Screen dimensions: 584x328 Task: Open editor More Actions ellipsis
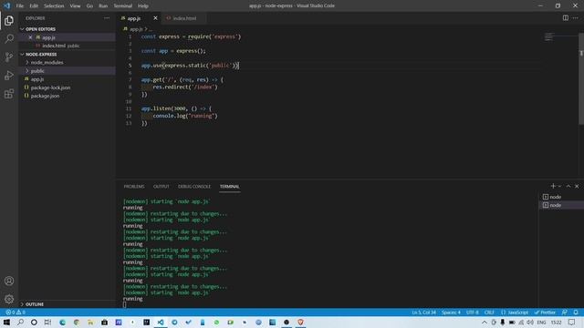coord(576,18)
